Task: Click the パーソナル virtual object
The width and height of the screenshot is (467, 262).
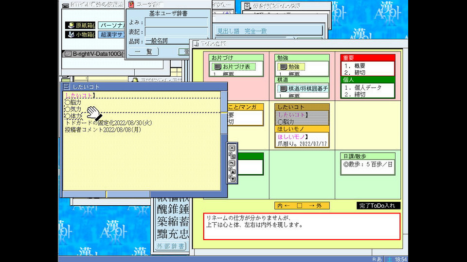Action: tap(111, 25)
